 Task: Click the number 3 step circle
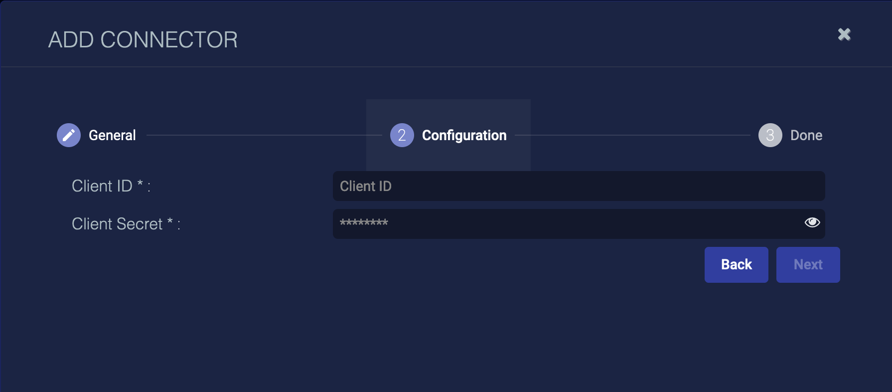tap(770, 135)
